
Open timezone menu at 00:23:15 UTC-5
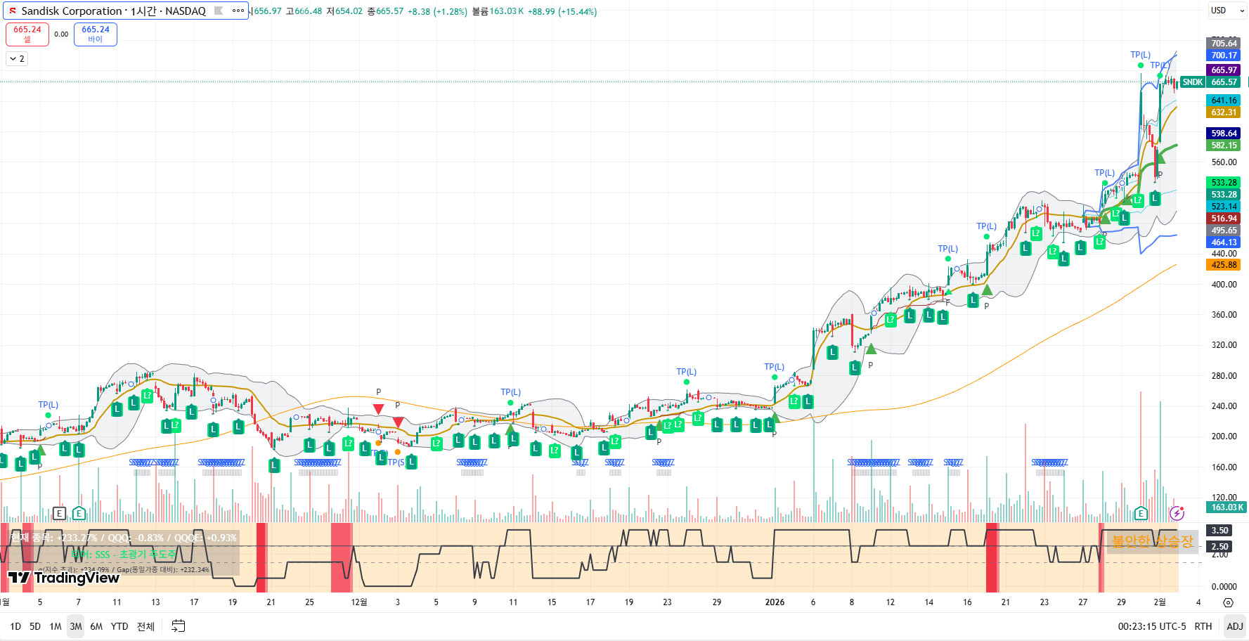pos(1152,626)
